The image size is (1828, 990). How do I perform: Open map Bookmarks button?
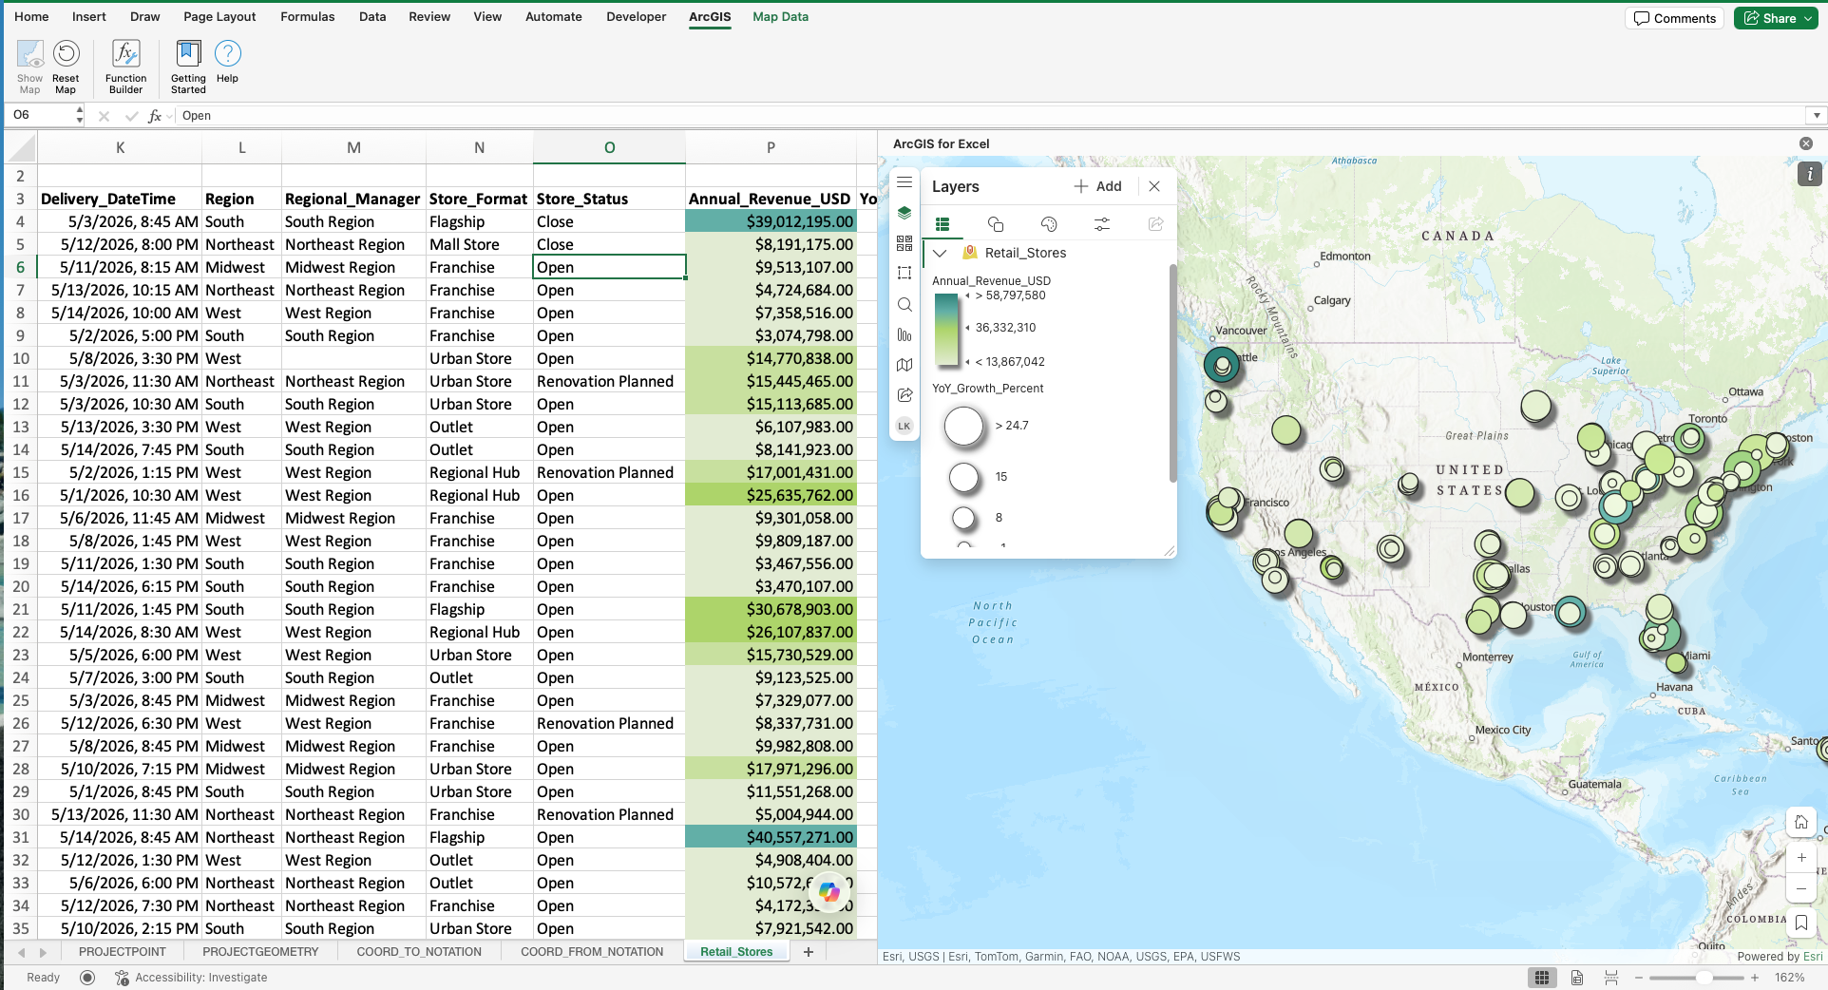[x=1801, y=923]
